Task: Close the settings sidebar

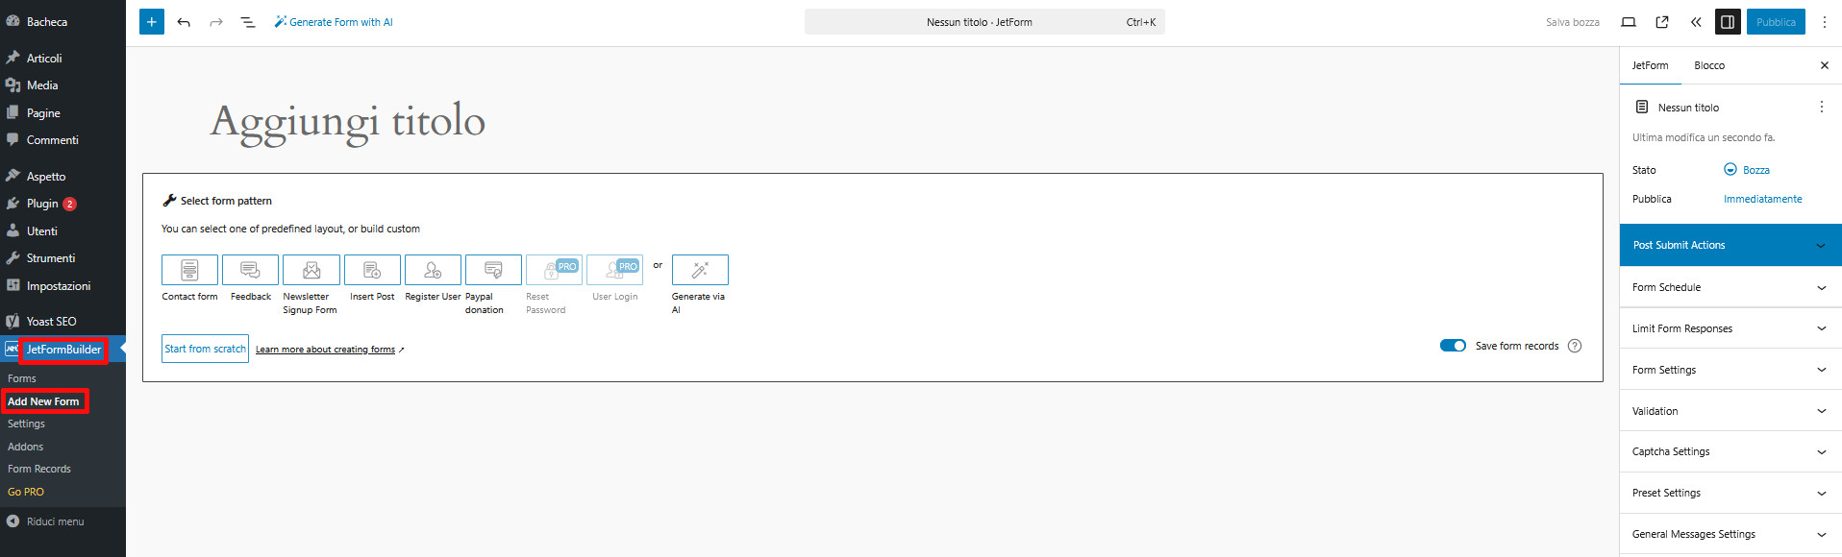Action: pyautogui.click(x=1825, y=65)
